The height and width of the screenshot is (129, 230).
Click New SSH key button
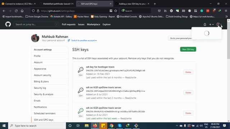click(x=188, y=49)
